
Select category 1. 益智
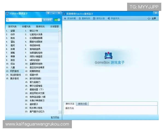[15, 31]
